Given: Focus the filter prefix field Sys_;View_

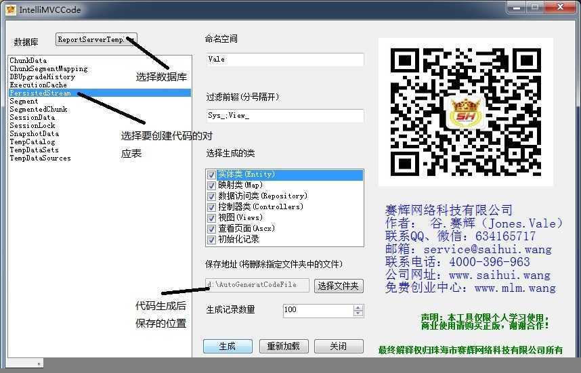Looking at the screenshot, I should point(285,116).
